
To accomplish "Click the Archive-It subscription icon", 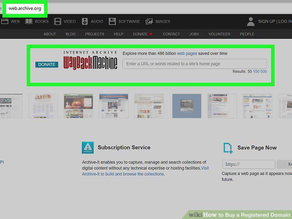I will pyautogui.click(x=88, y=148).
